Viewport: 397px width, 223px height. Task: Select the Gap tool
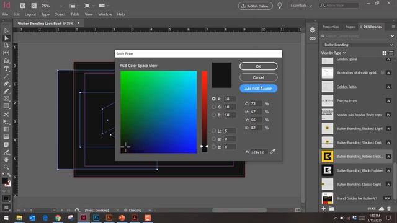pyautogui.click(x=6, y=53)
